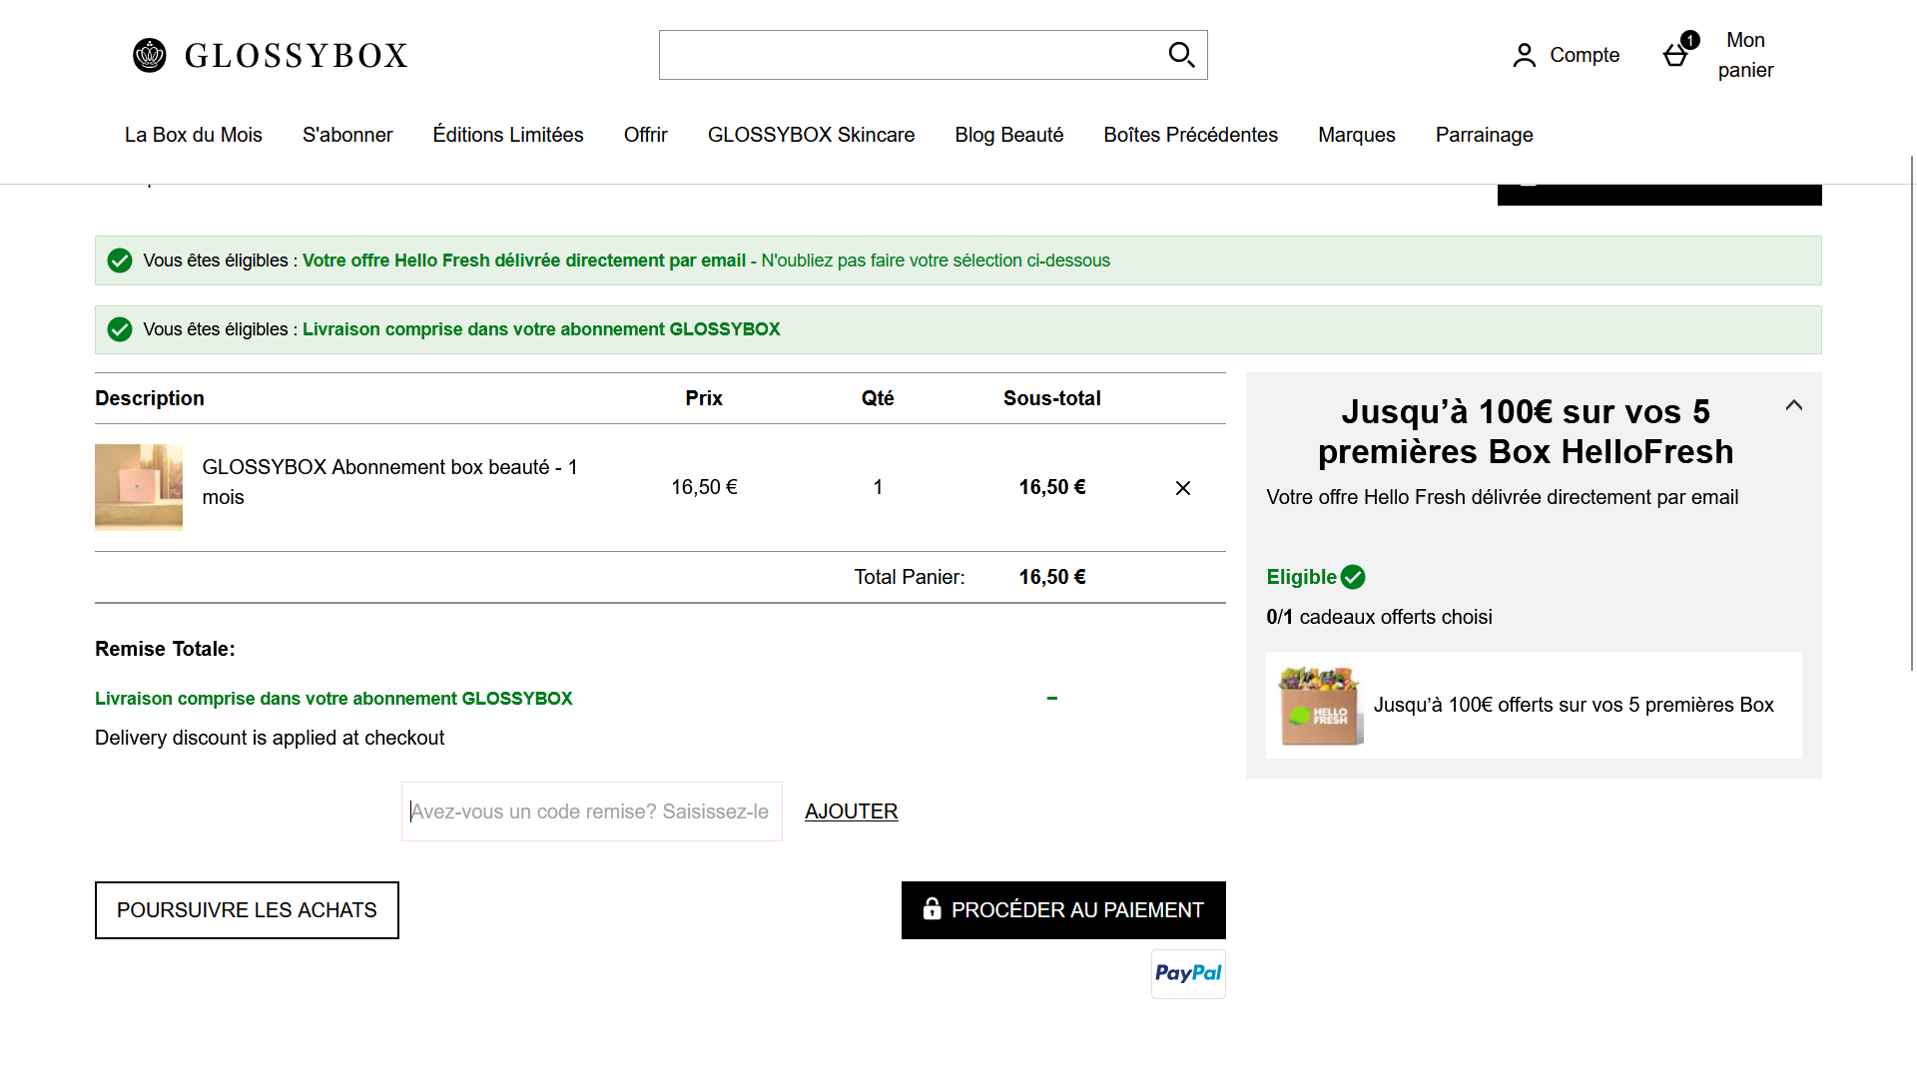Click the Qté value 1
Image resolution: width=1917 pixels, height=1078 pixels.
click(878, 487)
